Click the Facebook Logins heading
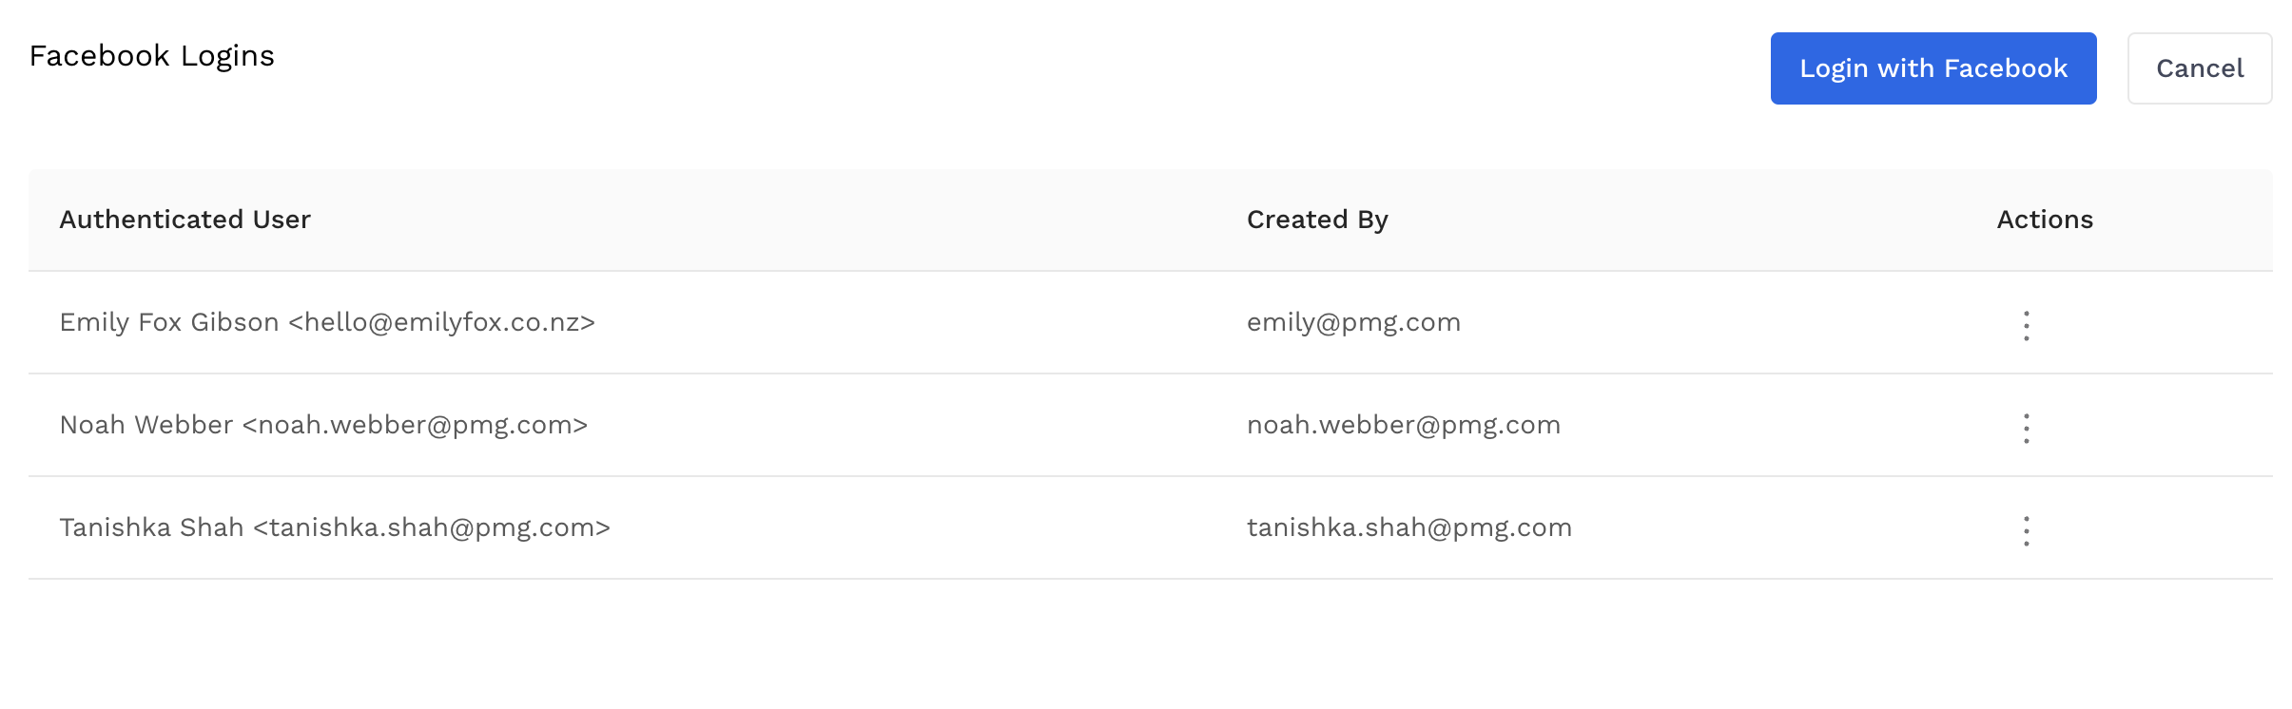The width and height of the screenshot is (2292, 709). point(151,56)
